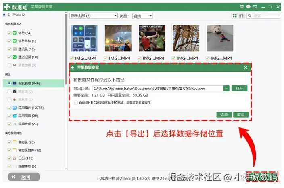Click the camera roll icon 相机胶卷

[x=15, y=83]
